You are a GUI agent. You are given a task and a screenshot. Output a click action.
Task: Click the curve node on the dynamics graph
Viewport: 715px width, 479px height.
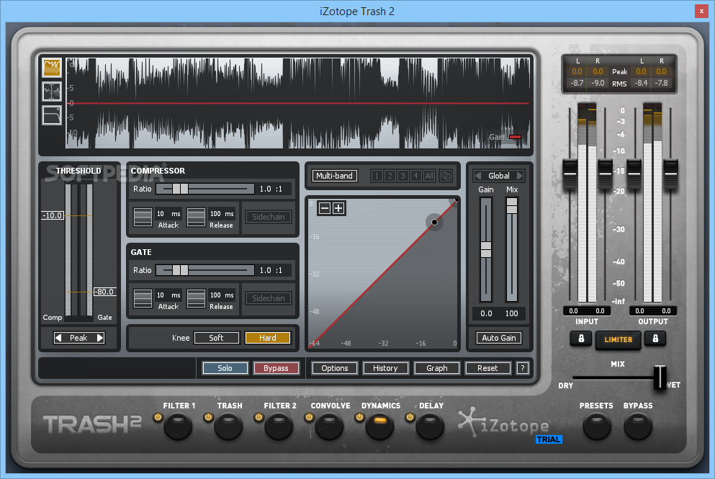(x=435, y=222)
